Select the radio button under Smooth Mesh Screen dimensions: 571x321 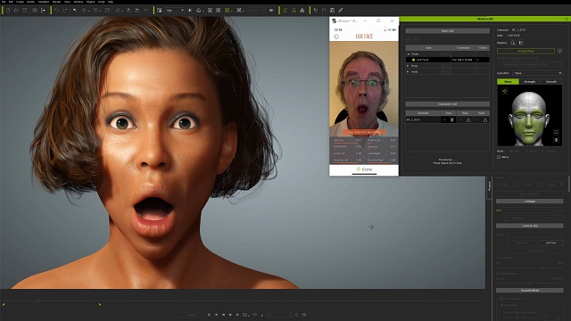coord(501,305)
